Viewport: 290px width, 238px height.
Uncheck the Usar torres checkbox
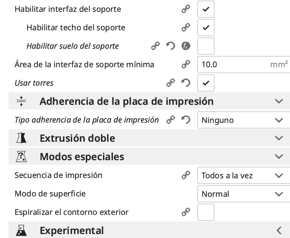click(x=206, y=83)
